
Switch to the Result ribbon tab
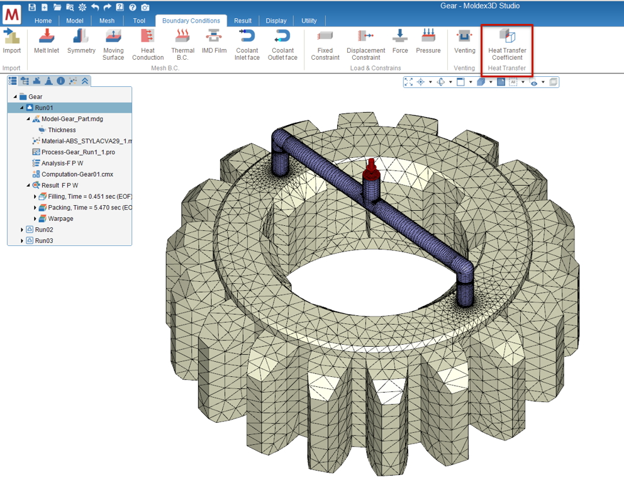tap(243, 21)
